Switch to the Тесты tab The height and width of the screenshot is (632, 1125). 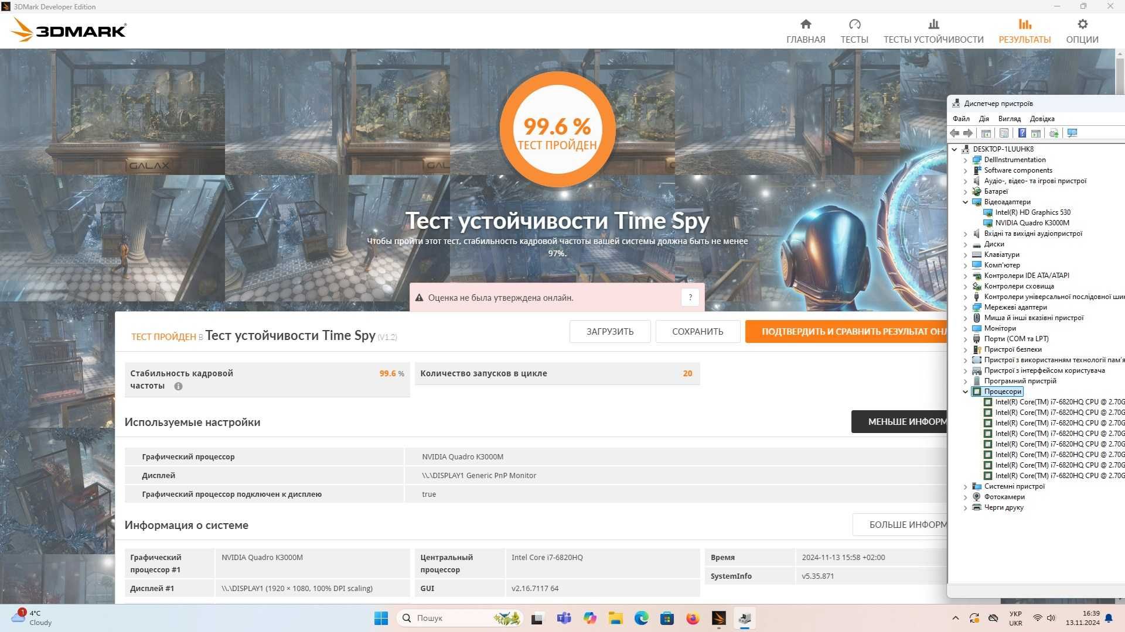(854, 31)
